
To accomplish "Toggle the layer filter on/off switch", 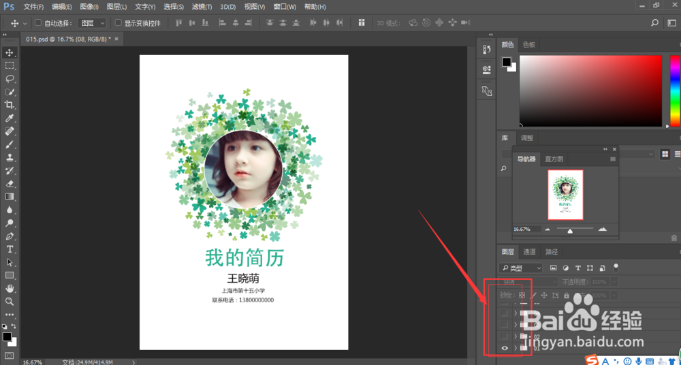I will [x=616, y=267].
